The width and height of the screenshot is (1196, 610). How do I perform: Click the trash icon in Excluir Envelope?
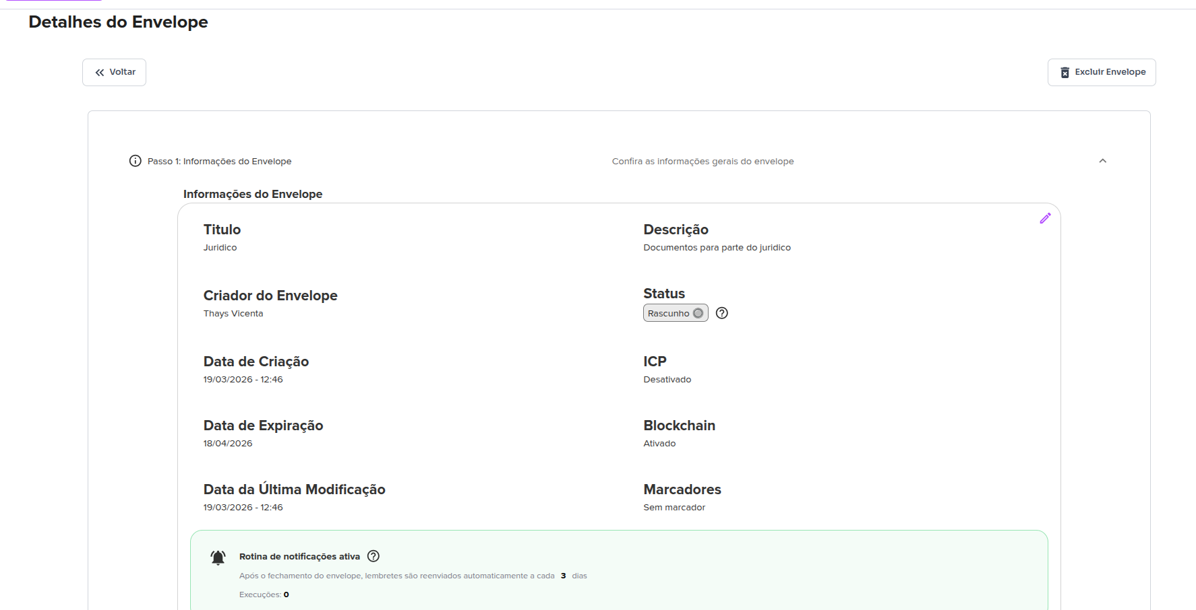(x=1065, y=73)
